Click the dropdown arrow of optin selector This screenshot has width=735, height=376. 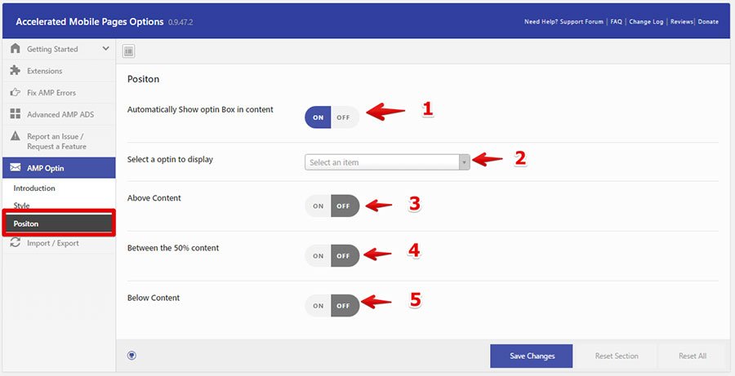click(464, 162)
